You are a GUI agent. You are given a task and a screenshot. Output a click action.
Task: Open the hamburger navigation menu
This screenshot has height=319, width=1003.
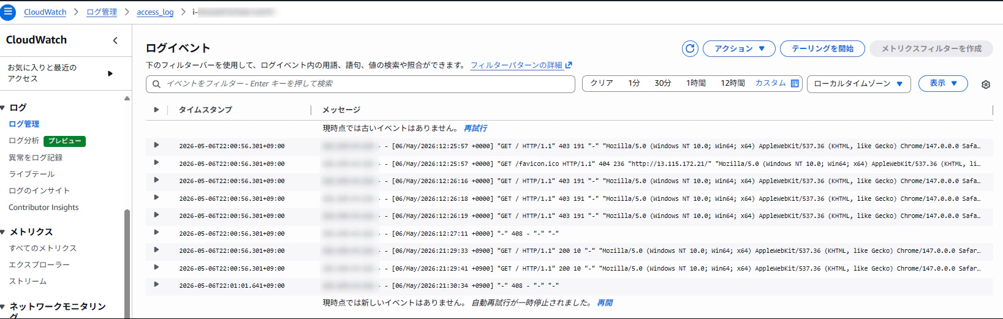(8, 12)
